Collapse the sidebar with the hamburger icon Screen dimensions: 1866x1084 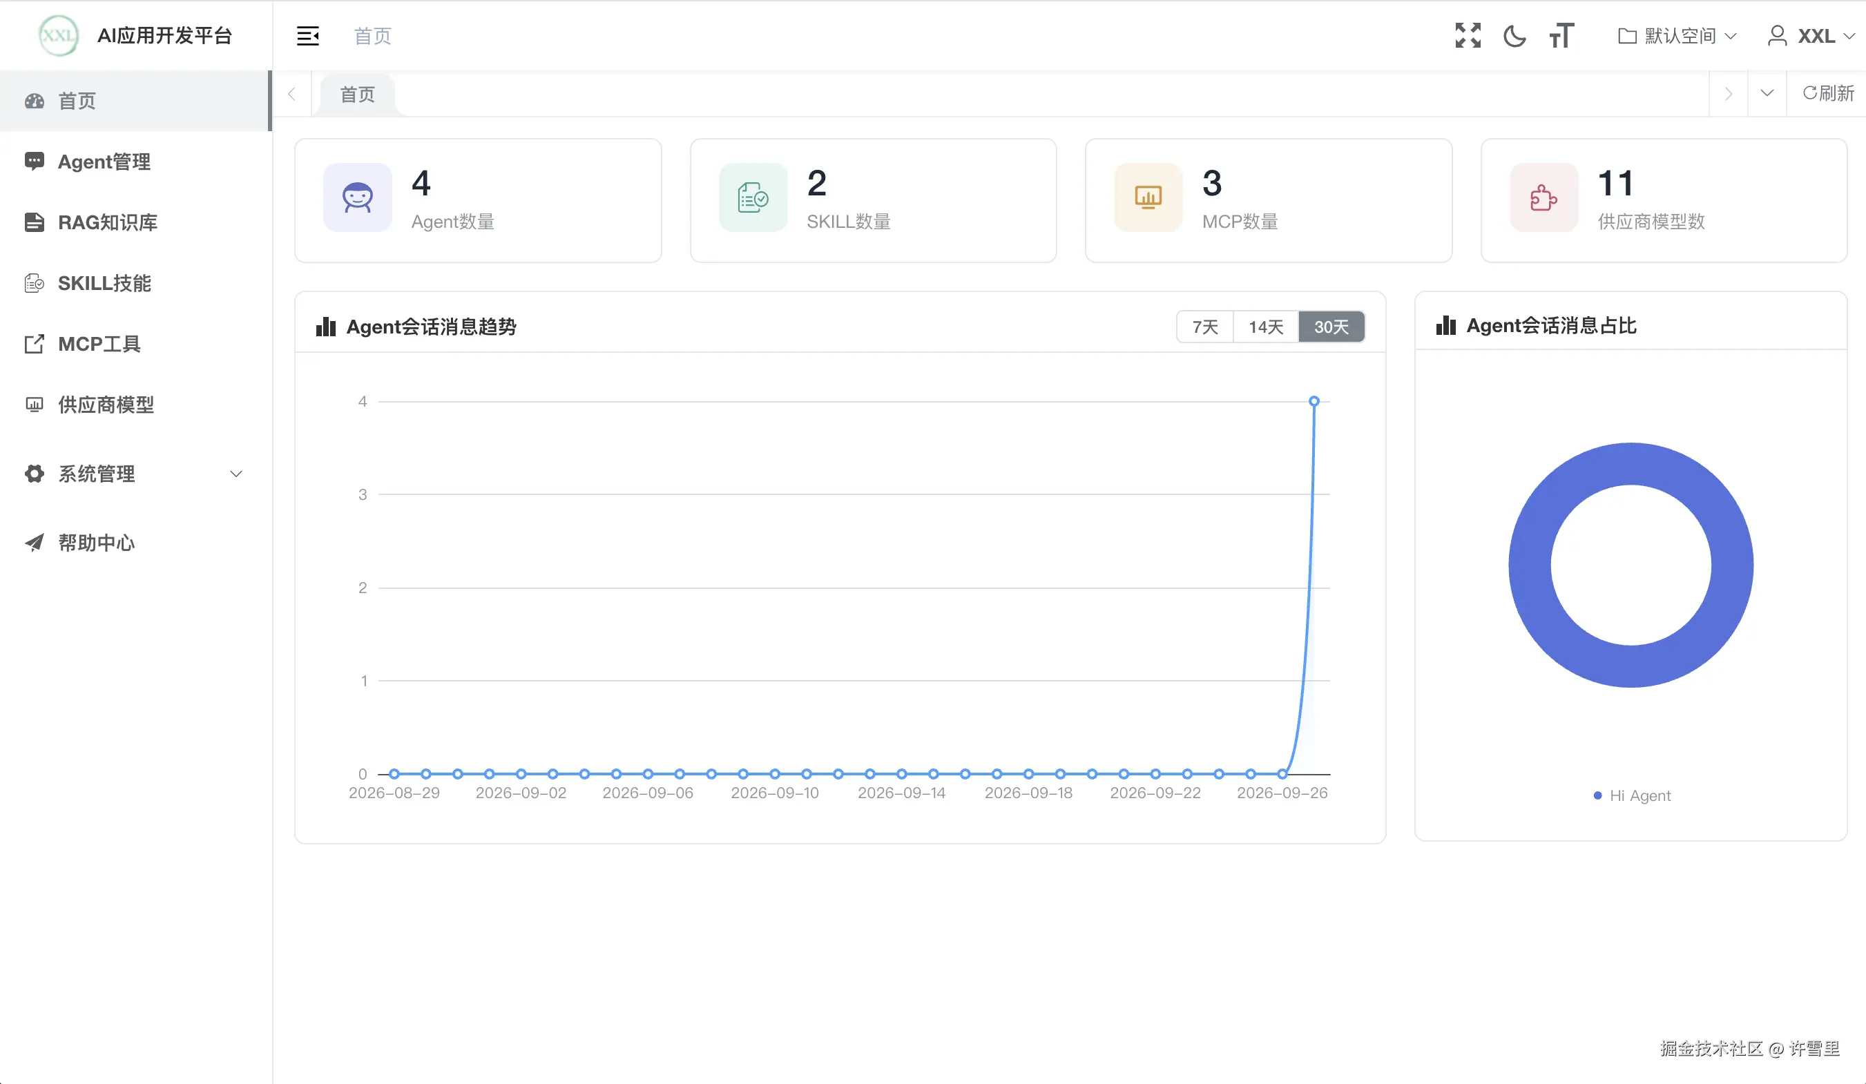point(307,35)
